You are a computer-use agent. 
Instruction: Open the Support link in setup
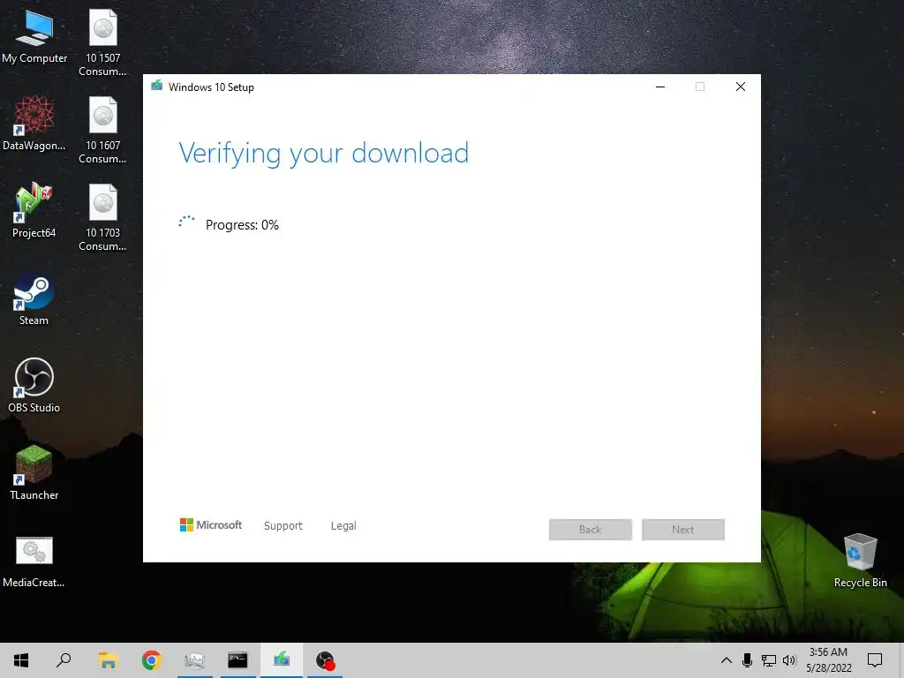click(x=283, y=526)
